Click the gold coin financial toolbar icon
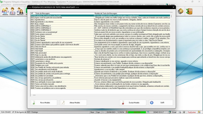 coord(180,11)
